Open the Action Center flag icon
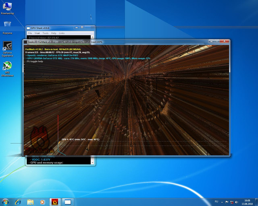This screenshot has width=258, height=206. coord(227,202)
